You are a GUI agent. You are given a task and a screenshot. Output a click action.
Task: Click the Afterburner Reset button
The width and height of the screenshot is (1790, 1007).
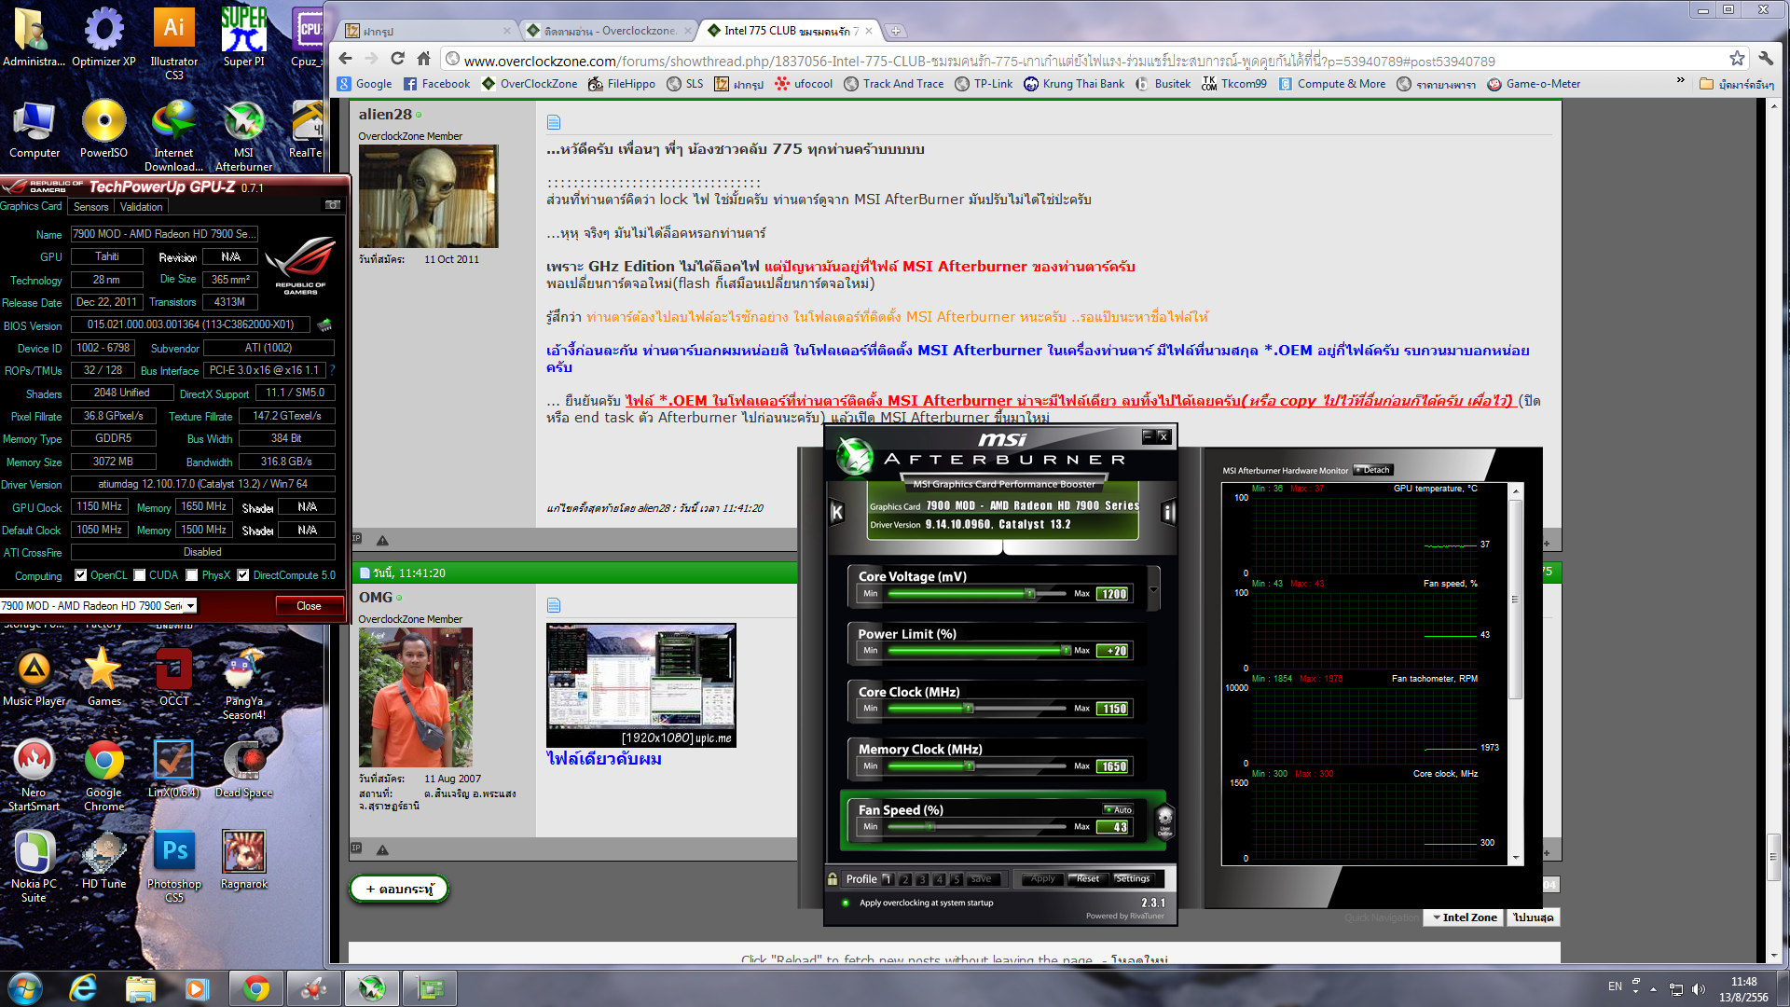[x=1087, y=878]
